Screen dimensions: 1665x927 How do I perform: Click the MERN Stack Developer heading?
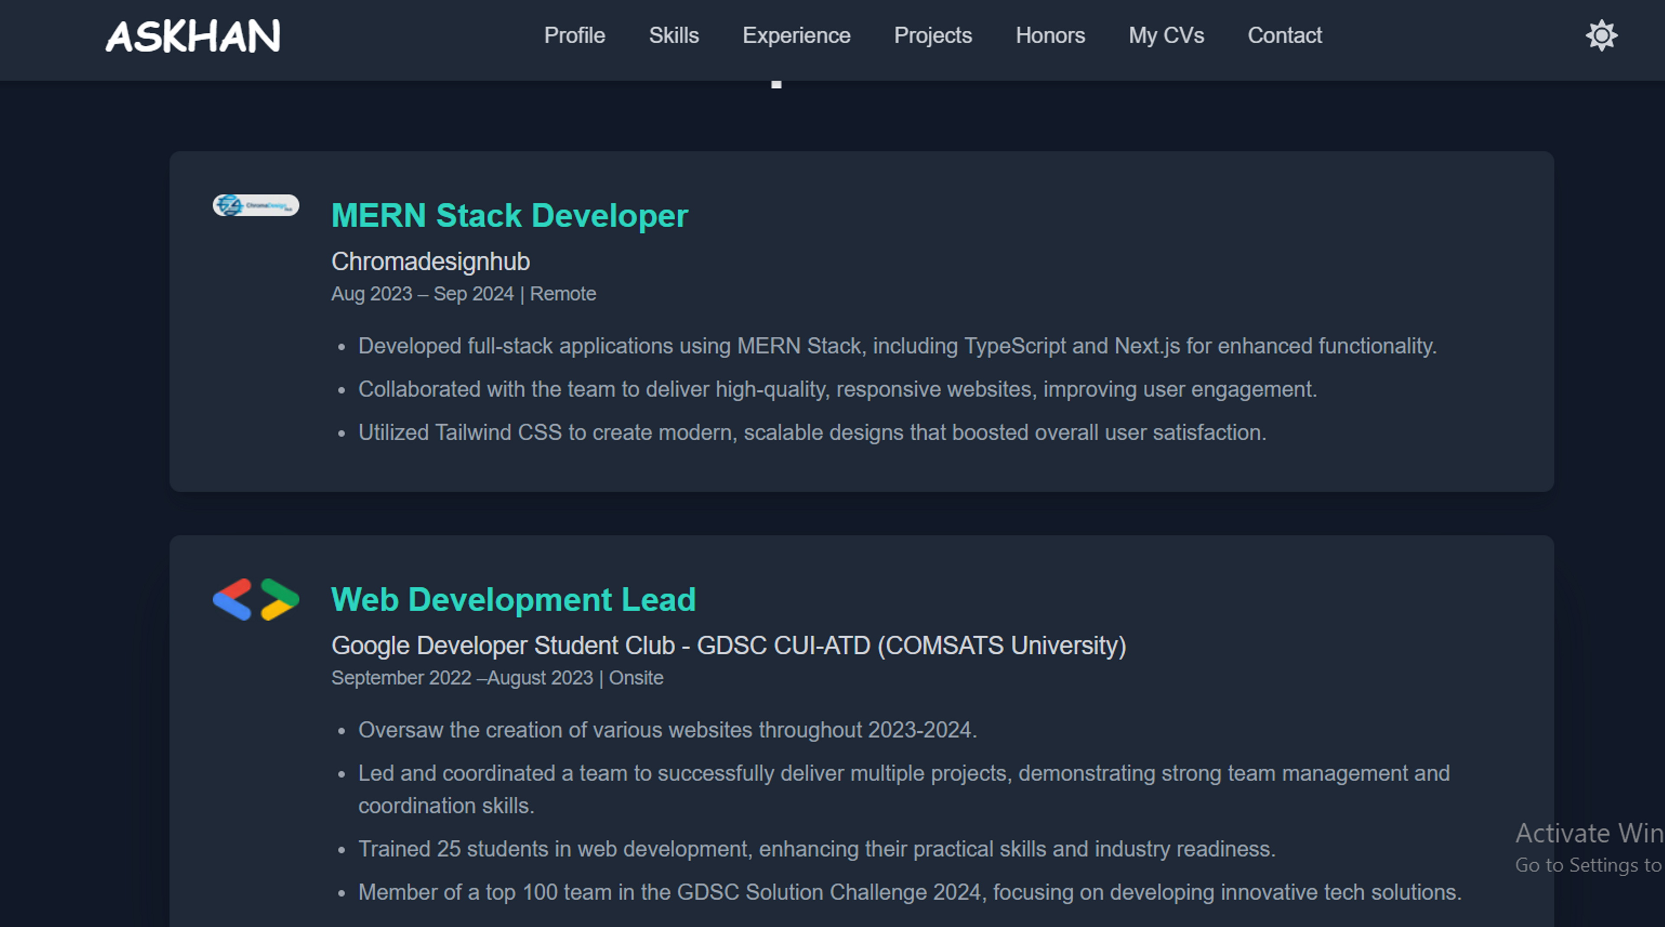509,215
